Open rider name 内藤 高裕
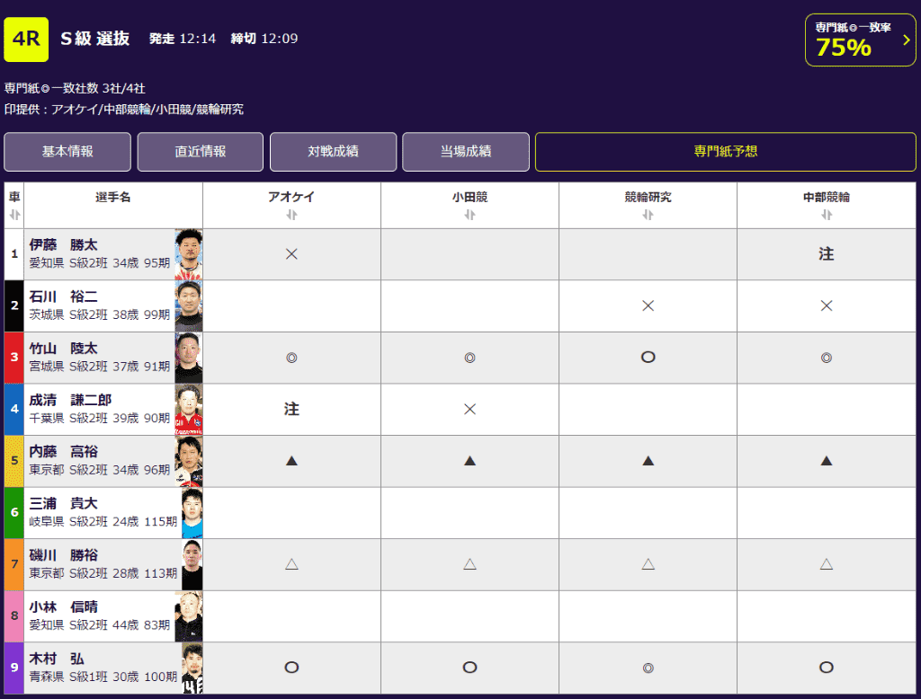The height and width of the screenshot is (699, 921). (64, 452)
